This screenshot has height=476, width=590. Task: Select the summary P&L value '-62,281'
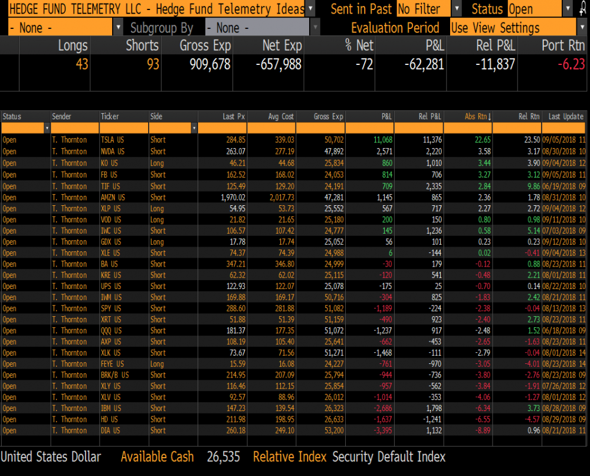(424, 64)
